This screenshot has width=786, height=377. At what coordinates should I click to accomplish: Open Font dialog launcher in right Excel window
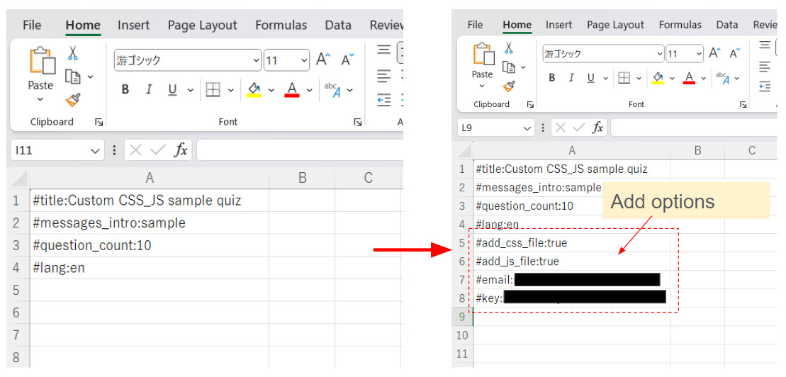[743, 104]
